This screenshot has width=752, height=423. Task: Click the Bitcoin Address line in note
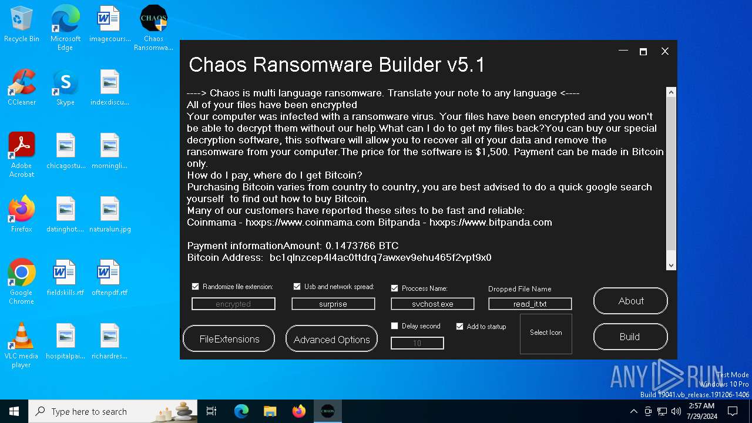(x=339, y=257)
